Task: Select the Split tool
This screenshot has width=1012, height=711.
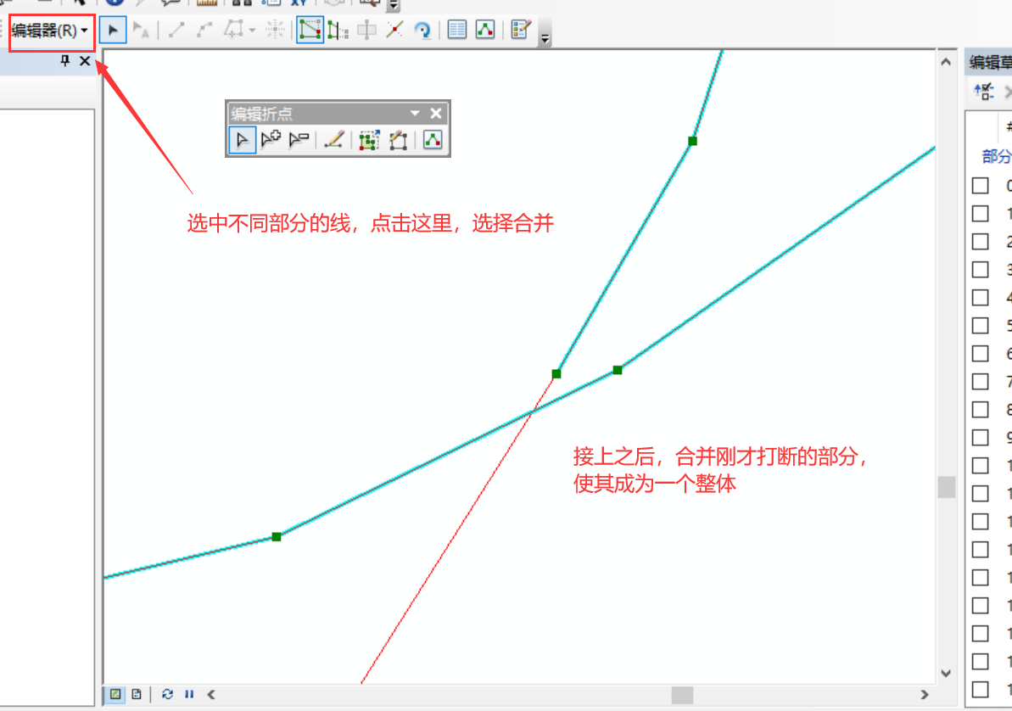Action: click(394, 30)
